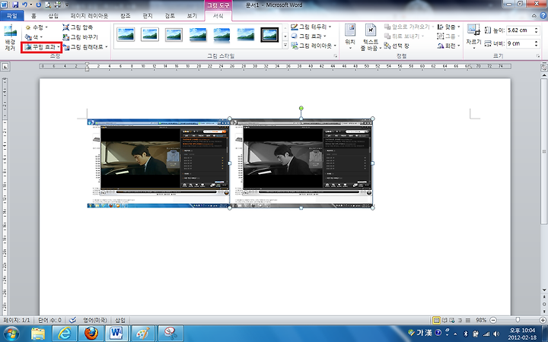This screenshot has height=342, width=548.
Task: Open 그림 테두리 (Picture Border) dropdown
Action: (311, 27)
